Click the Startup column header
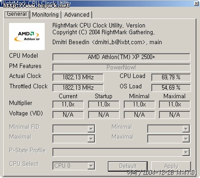 [x=103, y=96]
